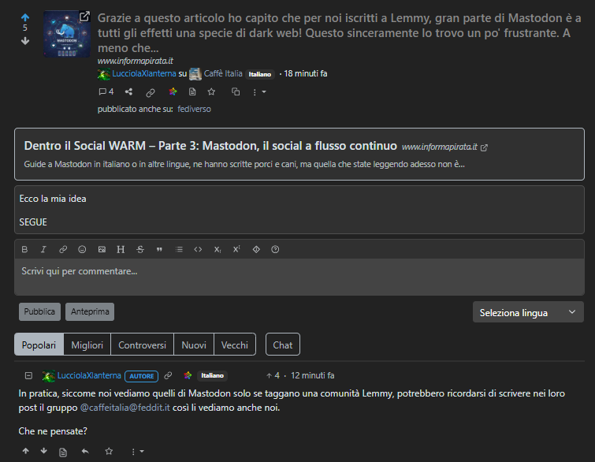The height and width of the screenshot is (462, 595).
Task: Insert emoji using the smiley icon
Action: [x=82, y=249]
